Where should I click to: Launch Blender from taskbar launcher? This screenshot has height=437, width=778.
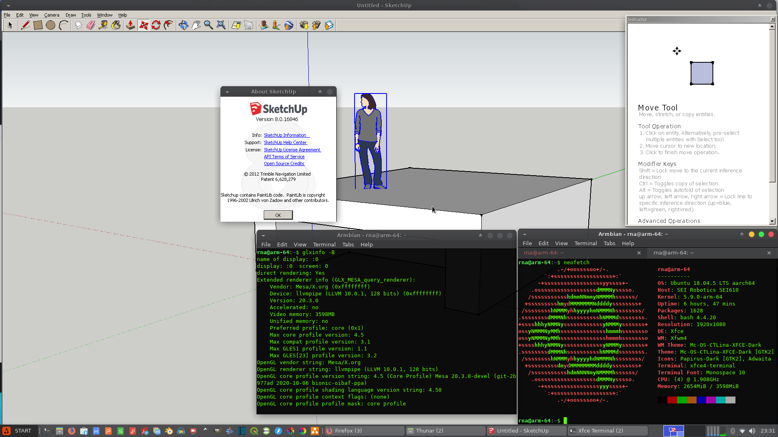tap(169, 431)
